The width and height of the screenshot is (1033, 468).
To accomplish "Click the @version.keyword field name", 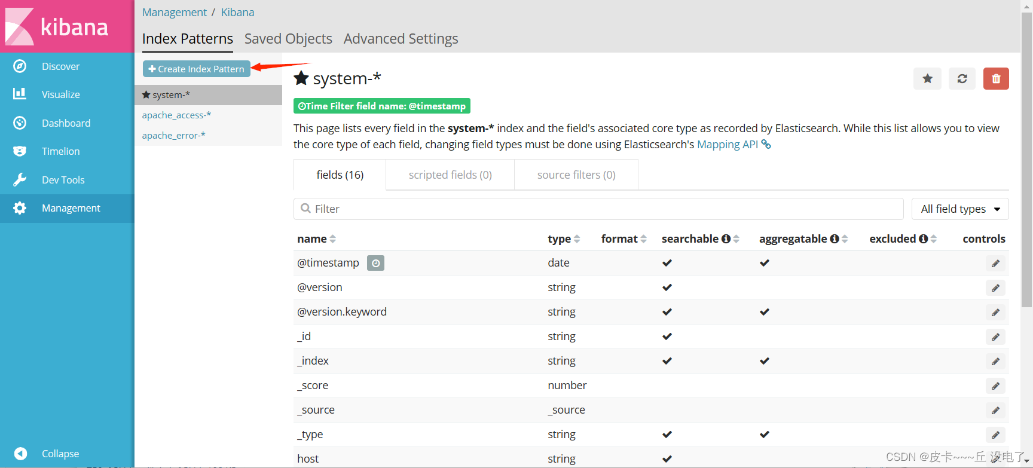I will pyautogui.click(x=342, y=312).
